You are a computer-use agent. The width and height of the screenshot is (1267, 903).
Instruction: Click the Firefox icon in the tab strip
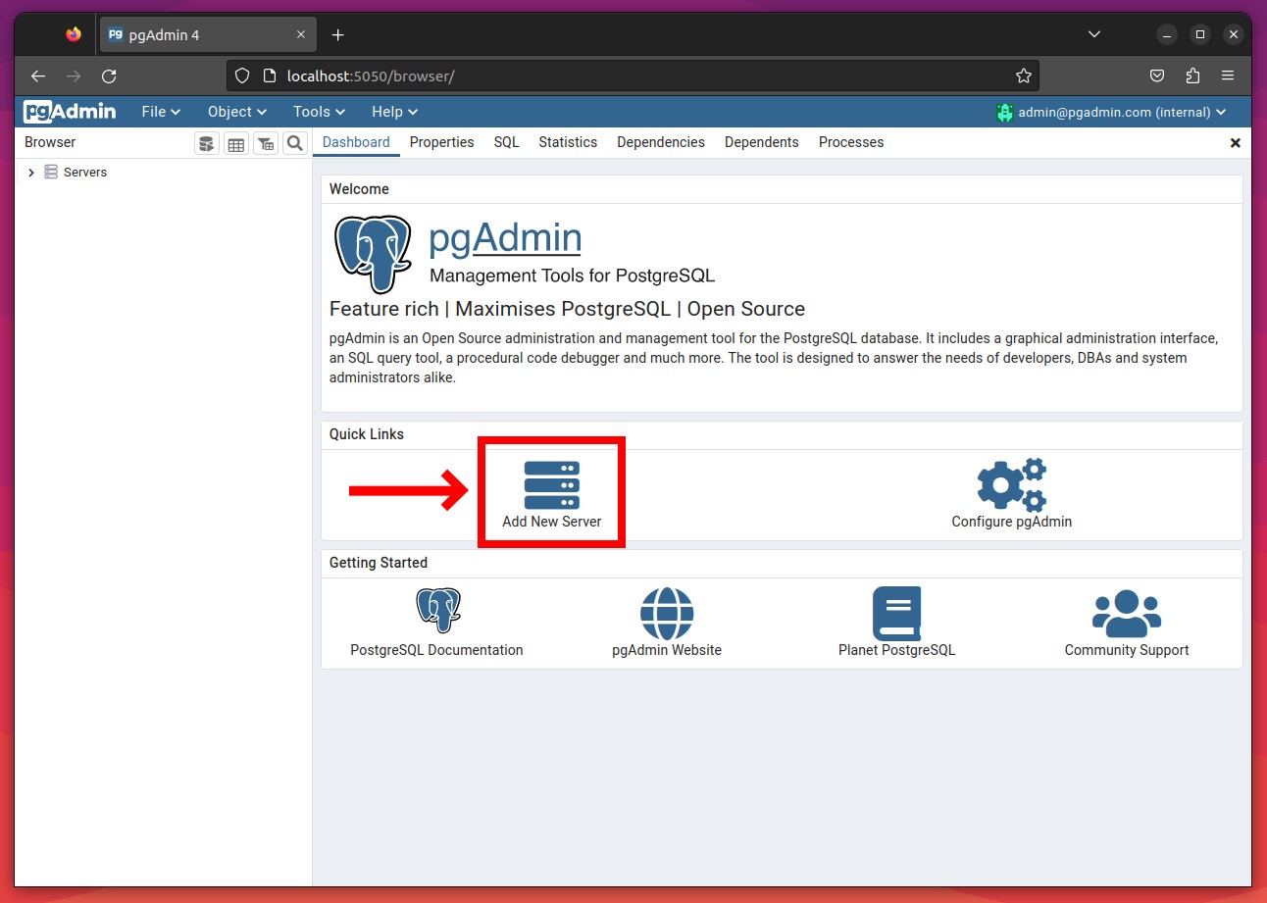point(74,34)
